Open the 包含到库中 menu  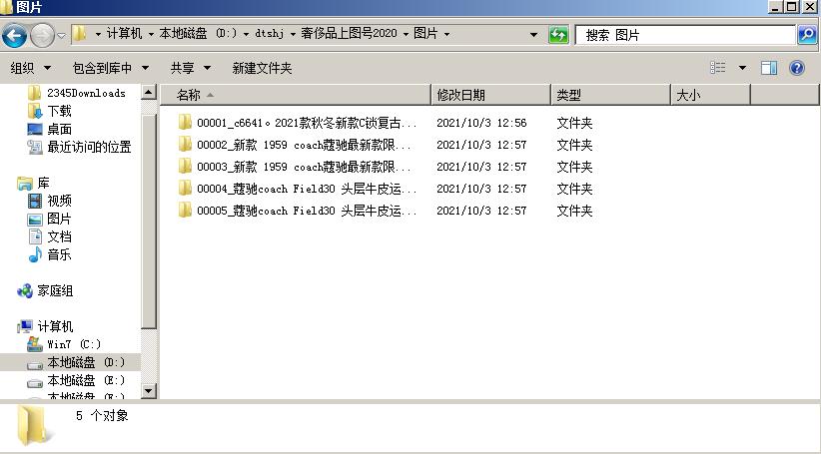(111, 68)
